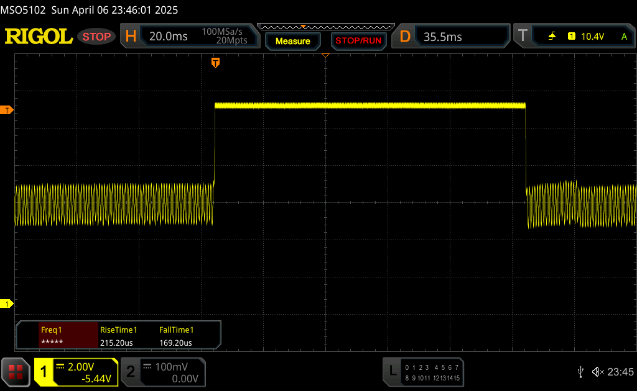Click the digital channels 0-7 label row

432,367
